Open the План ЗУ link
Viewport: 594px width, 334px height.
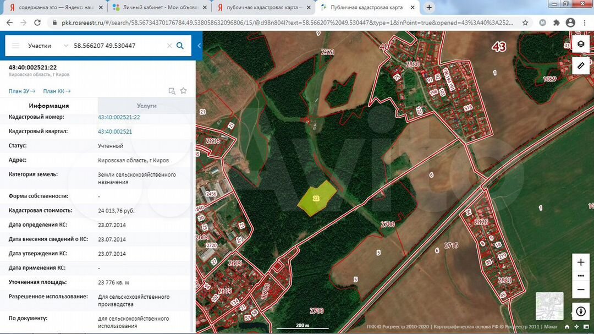(x=22, y=91)
